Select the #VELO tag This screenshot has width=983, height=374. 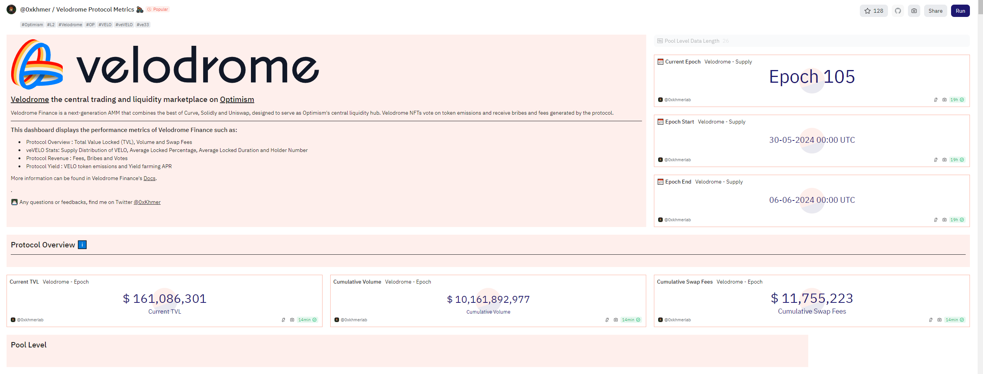pos(105,25)
